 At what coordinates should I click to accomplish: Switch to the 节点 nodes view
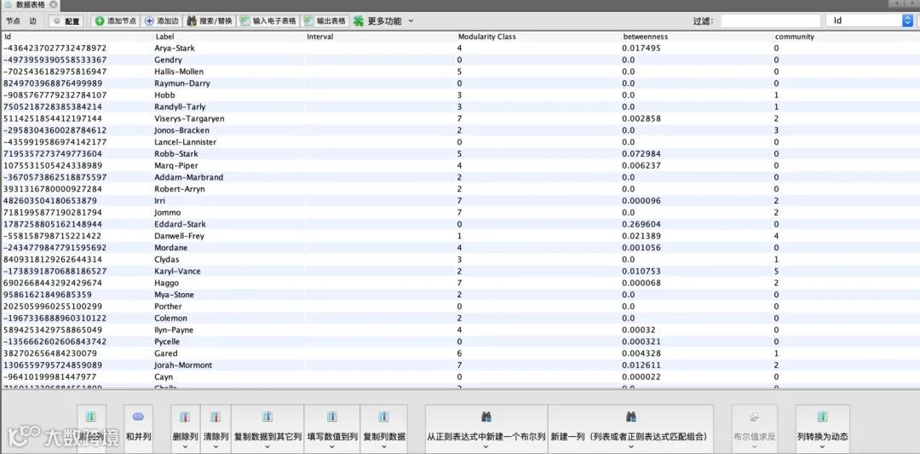point(13,20)
